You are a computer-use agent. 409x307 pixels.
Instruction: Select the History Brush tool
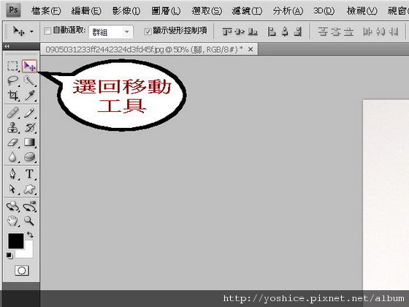tap(29, 128)
